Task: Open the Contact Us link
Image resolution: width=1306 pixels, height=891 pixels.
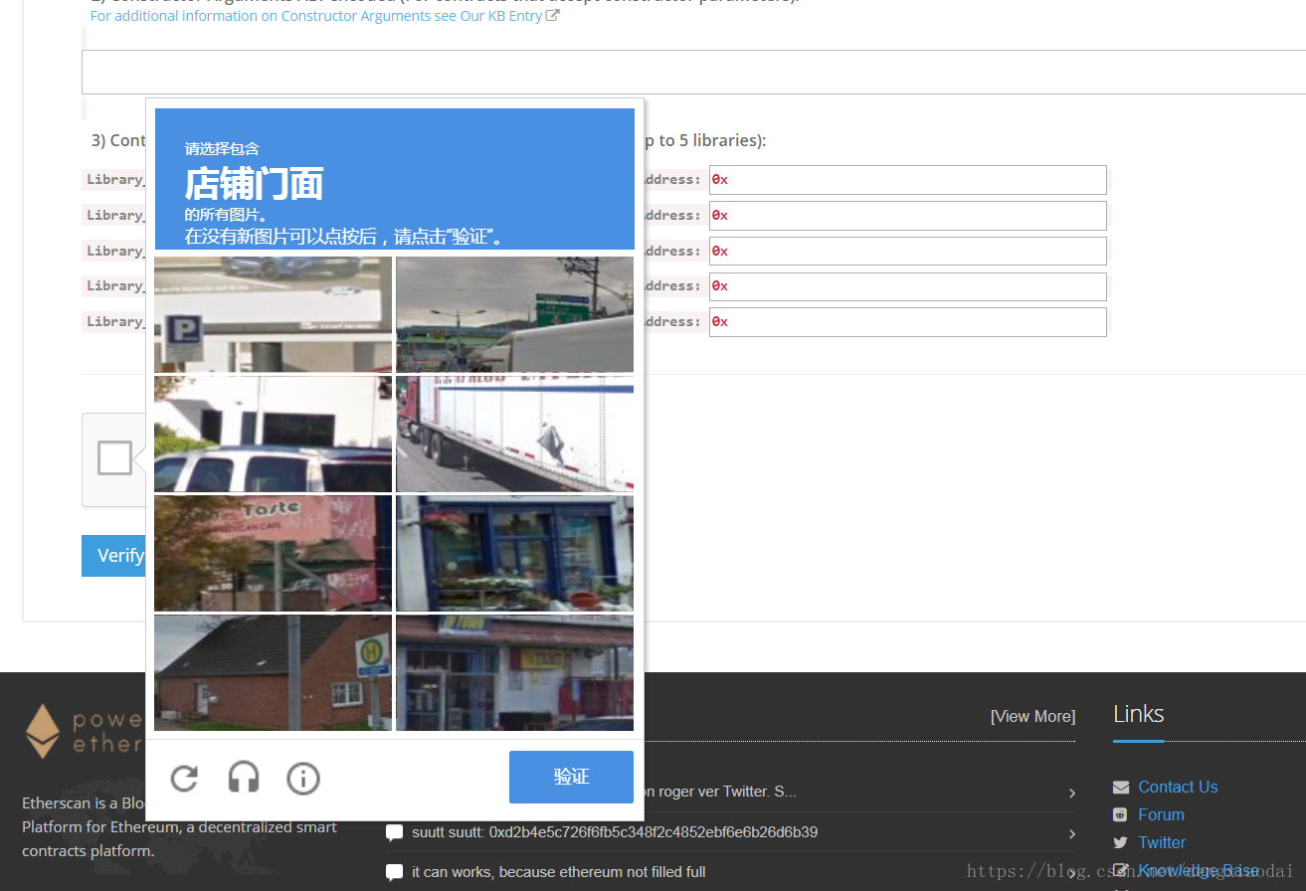Action: pyautogui.click(x=1178, y=787)
